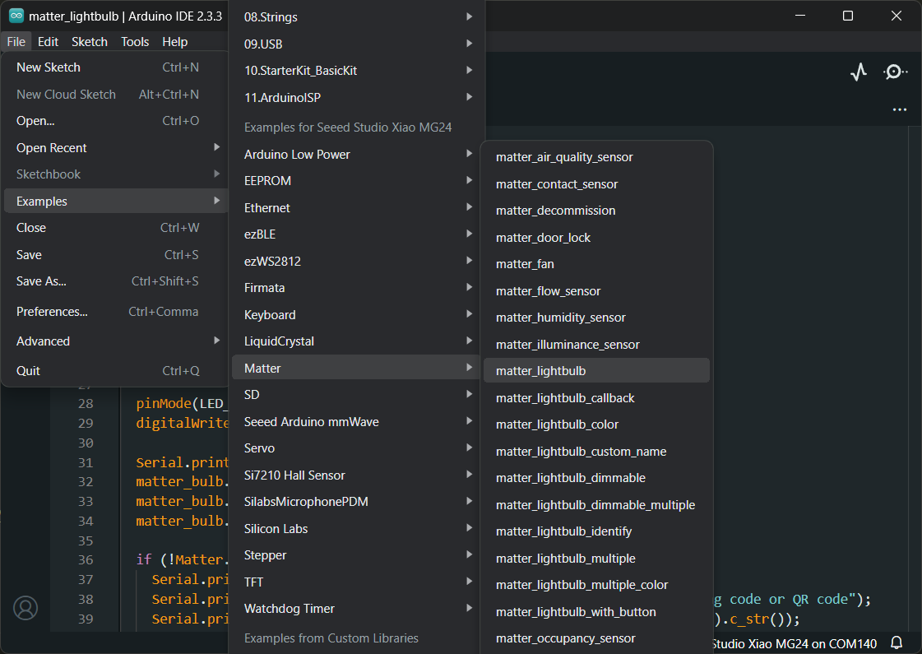Screen dimensions: 922x654
Task: Open matter_lightbulb_dimmable_multiple example
Action: tap(596, 505)
